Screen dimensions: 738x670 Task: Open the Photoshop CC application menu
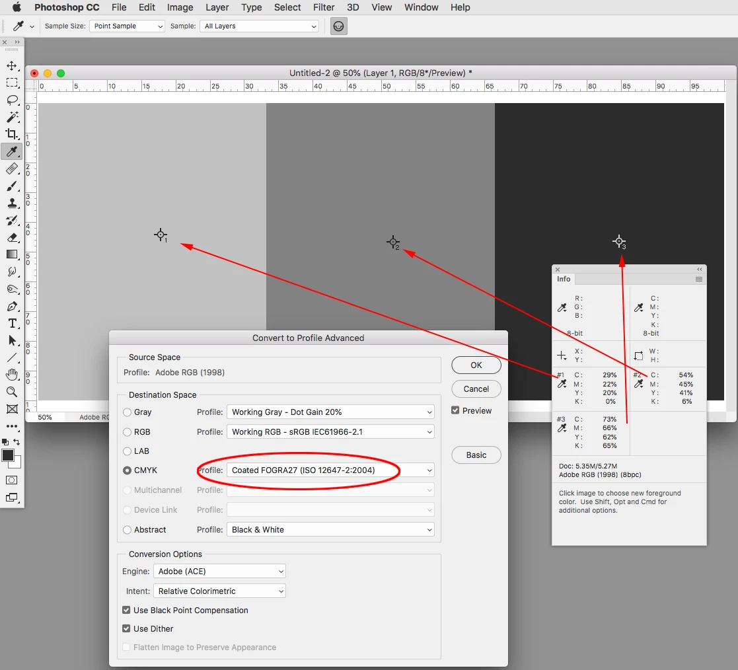67,7
